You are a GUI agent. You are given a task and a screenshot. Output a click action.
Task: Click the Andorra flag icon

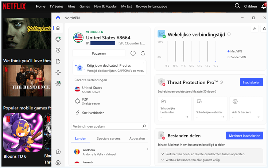tap(77, 152)
